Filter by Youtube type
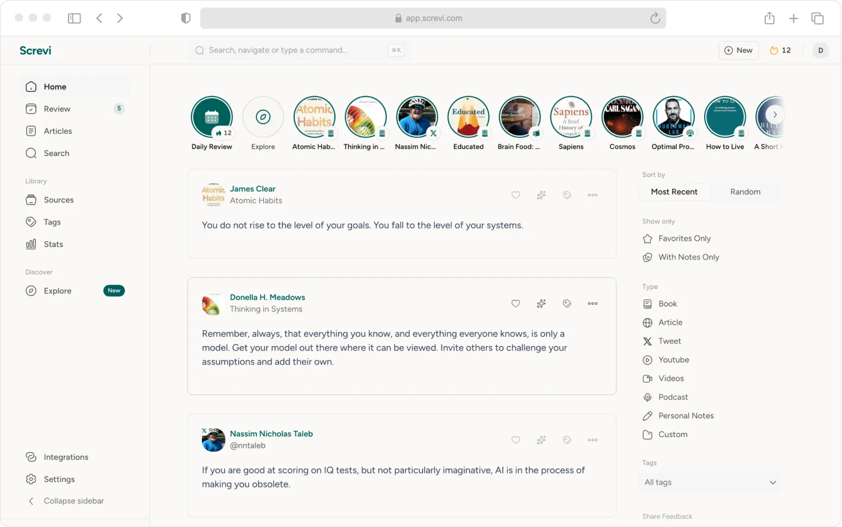842x527 pixels. pyautogui.click(x=666, y=360)
